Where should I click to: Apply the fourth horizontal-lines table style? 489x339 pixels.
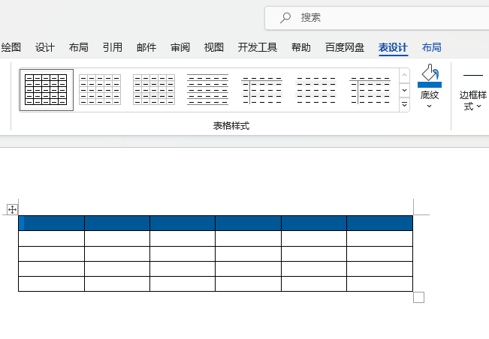tap(208, 90)
